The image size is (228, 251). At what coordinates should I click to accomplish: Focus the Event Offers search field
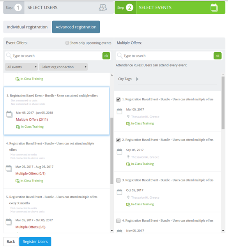click(x=54, y=56)
